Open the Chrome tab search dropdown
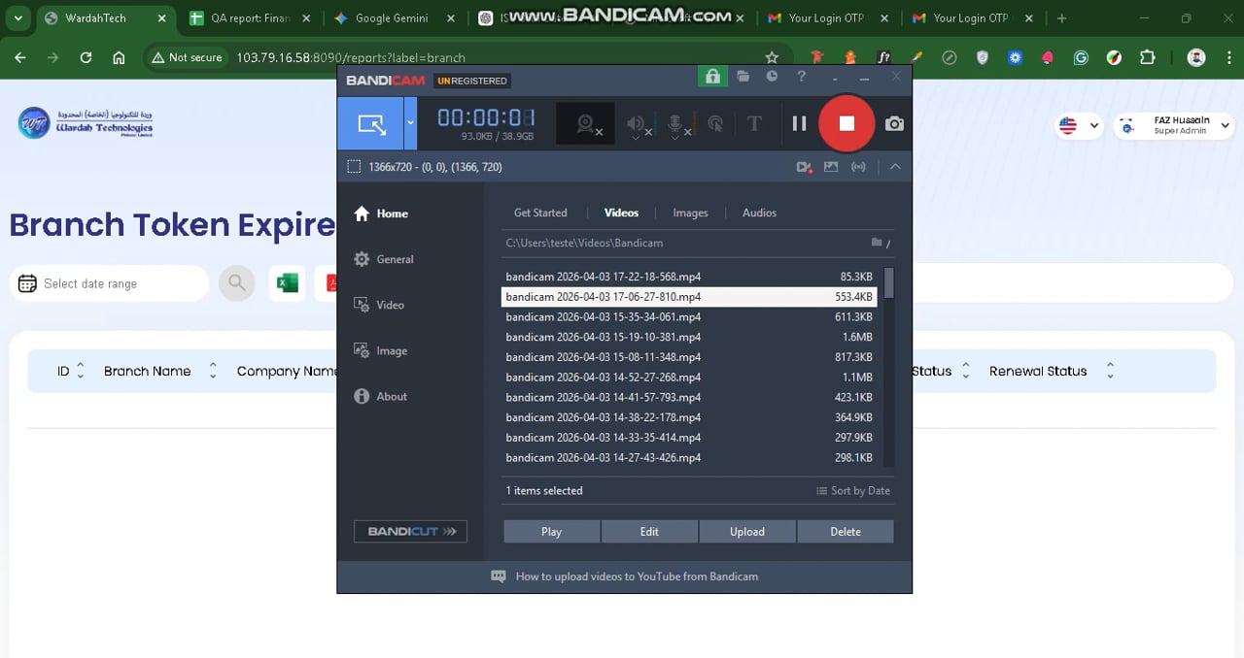 [17, 18]
